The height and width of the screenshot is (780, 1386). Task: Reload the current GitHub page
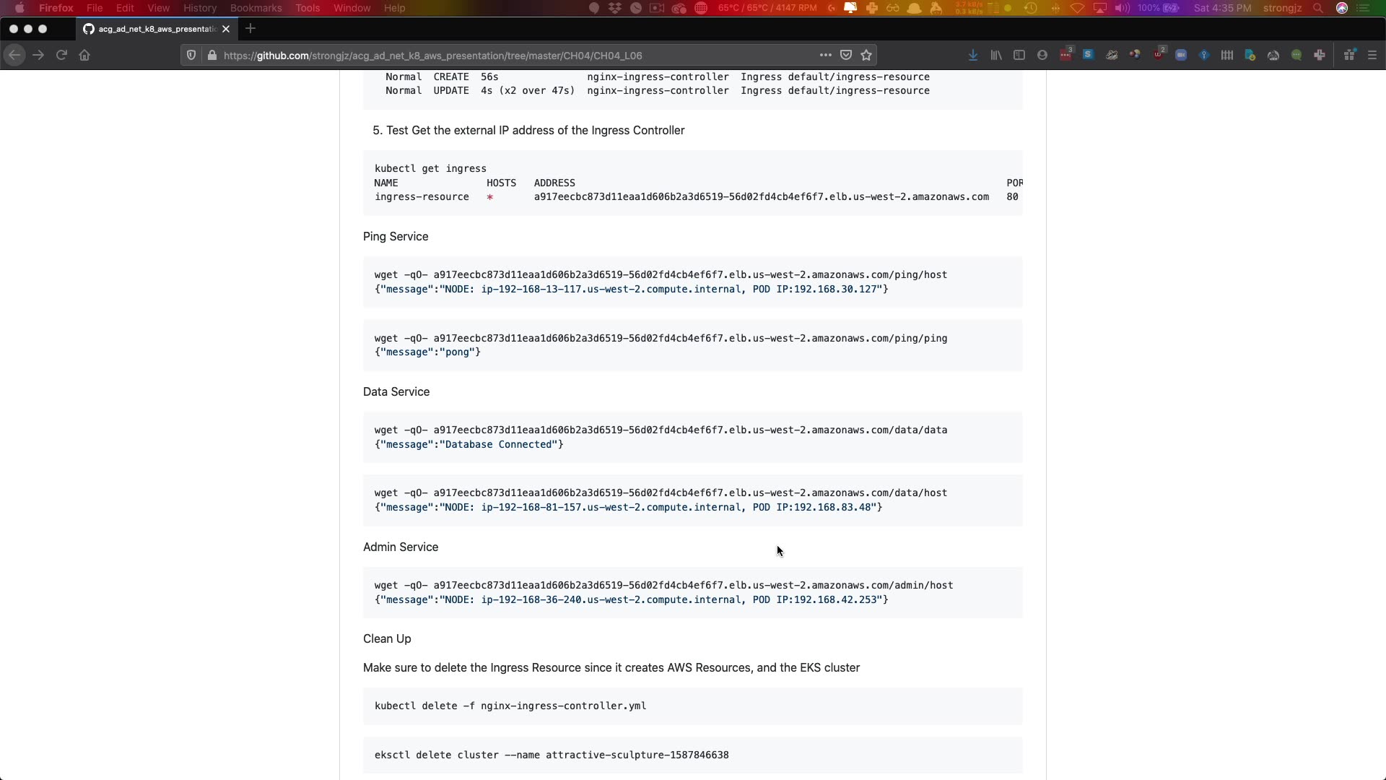coord(61,55)
